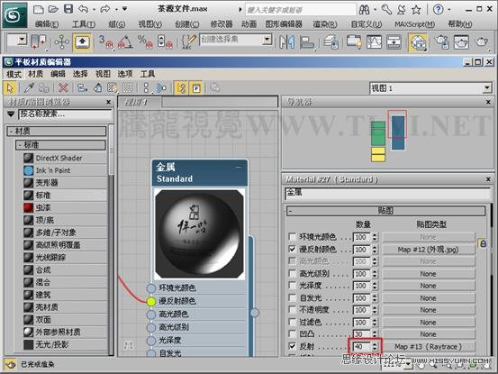Click the Map #12 (外观.jpg) button

click(x=428, y=250)
